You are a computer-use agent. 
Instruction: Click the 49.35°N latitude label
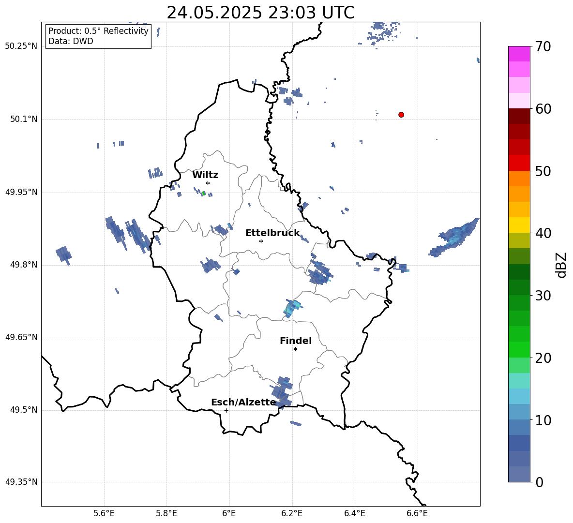21,482
